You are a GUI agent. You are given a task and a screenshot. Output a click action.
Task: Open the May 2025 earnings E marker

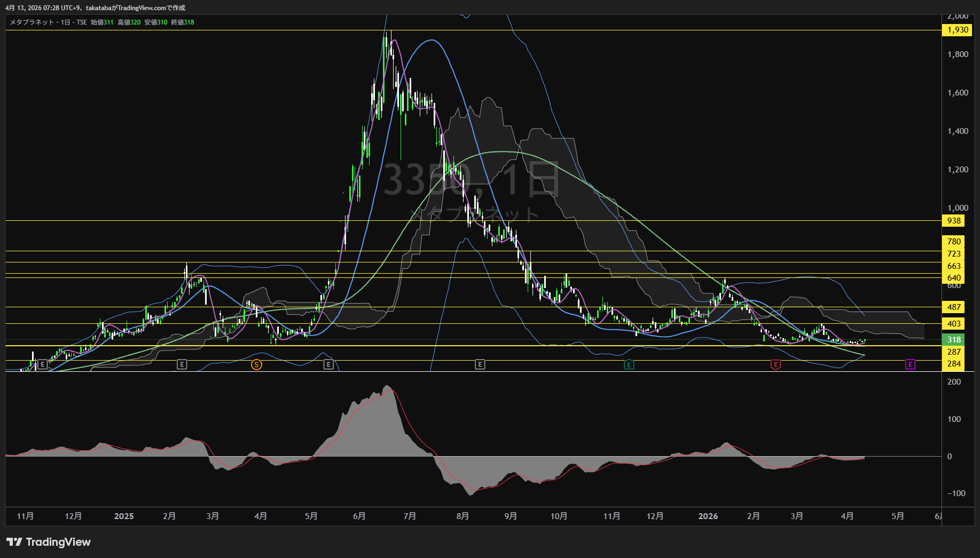click(328, 365)
